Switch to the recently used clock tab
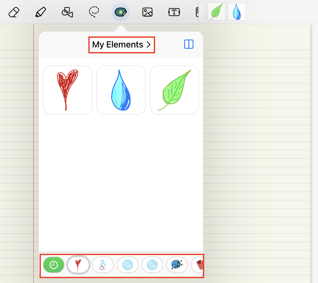 [54, 265]
